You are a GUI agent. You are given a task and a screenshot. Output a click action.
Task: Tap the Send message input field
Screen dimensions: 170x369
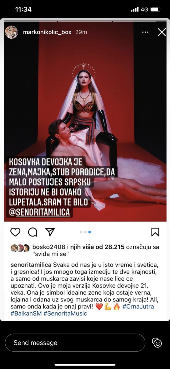(x=75, y=342)
